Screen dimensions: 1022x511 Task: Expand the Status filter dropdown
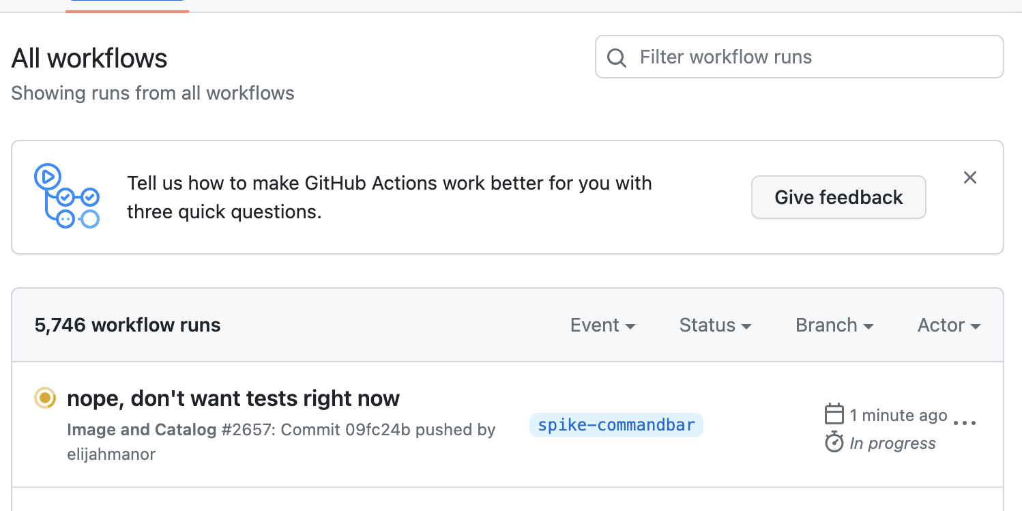[x=715, y=325]
